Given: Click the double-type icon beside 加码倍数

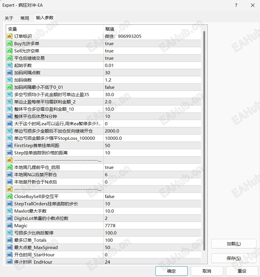Looking at the screenshot, I should tap(10, 80).
